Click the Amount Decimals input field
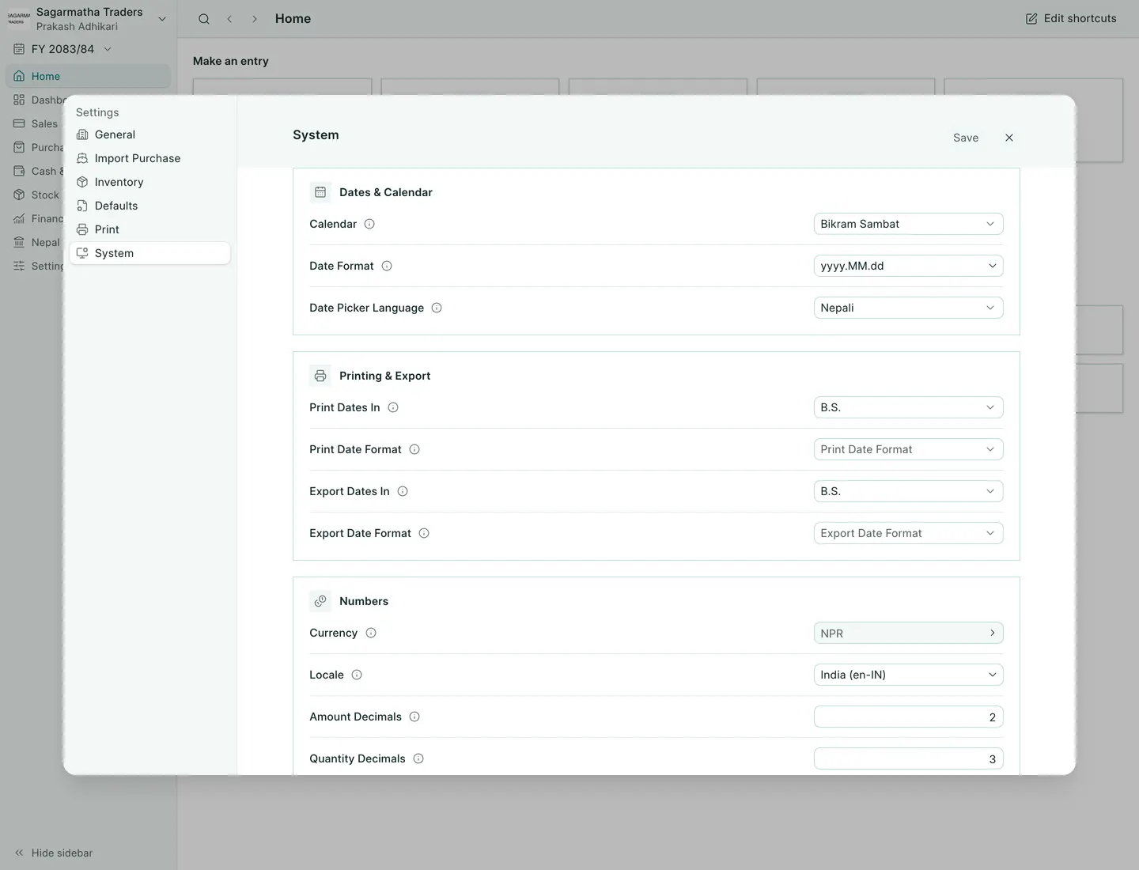This screenshot has width=1139, height=870. click(908, 717)
